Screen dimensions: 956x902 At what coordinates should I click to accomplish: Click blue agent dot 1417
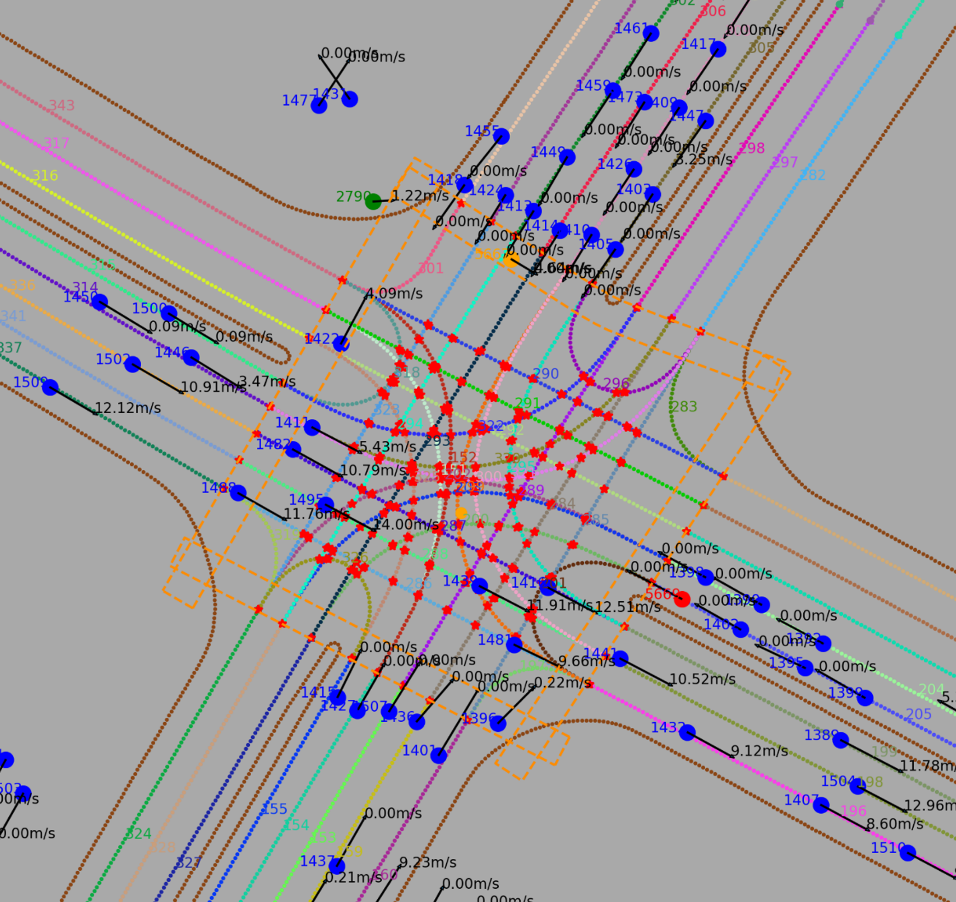point(718,49)
